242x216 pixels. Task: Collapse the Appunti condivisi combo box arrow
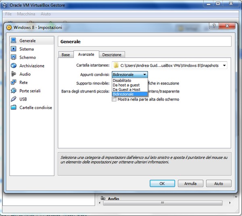(x=145, y=74)
